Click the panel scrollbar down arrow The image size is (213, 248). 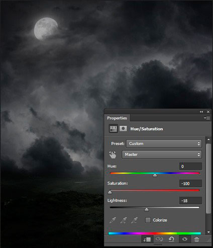(x=208, y=232)
